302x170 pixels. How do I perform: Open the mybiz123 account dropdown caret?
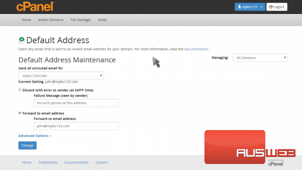pos(262,7)
